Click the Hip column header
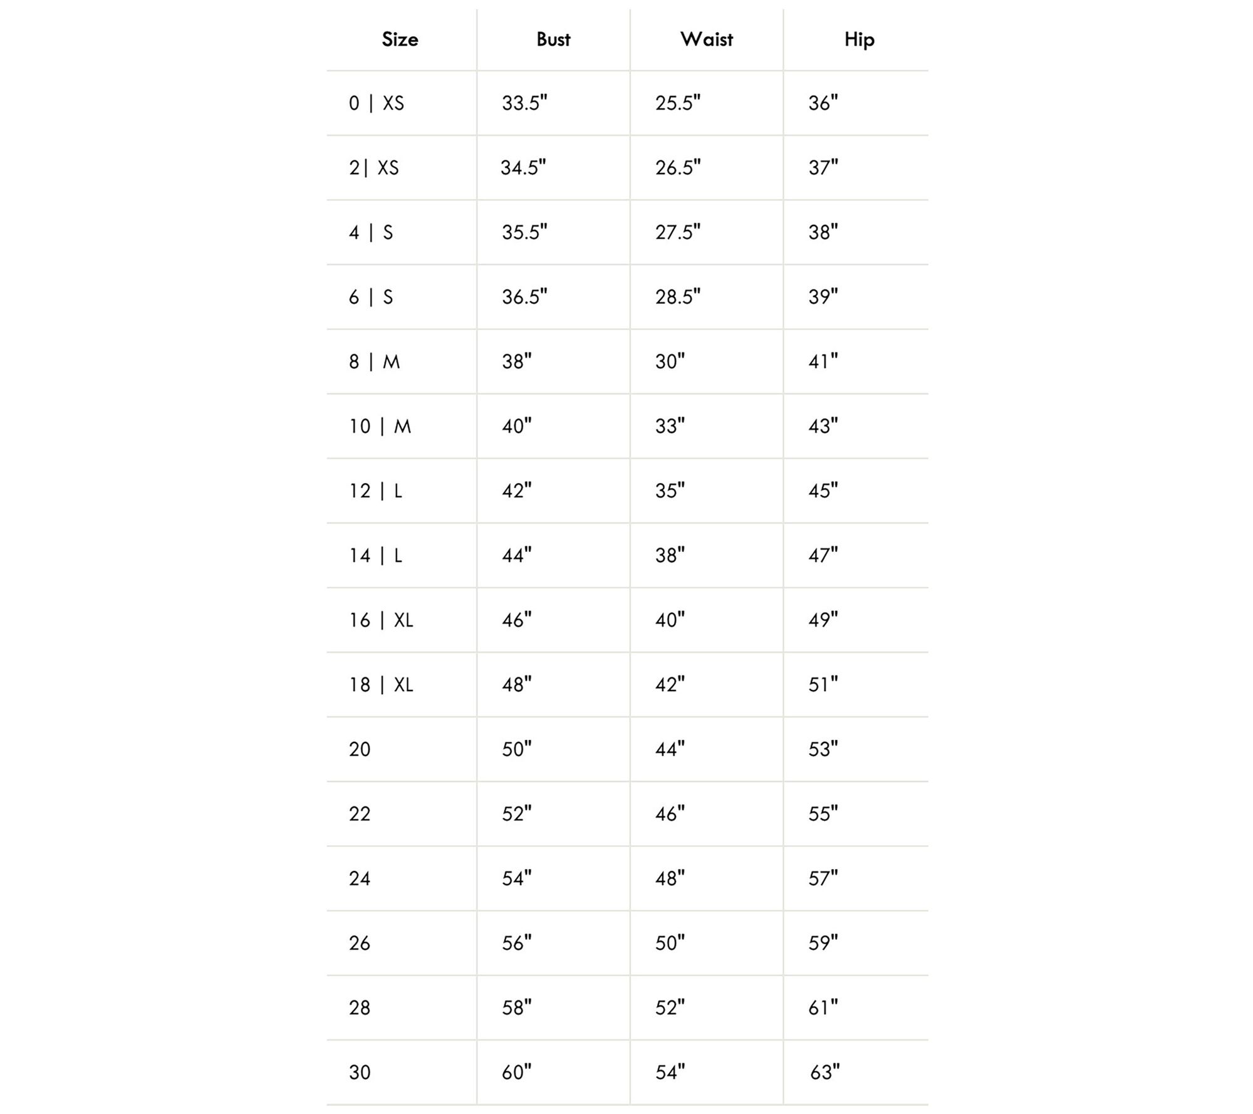This screenshot has height=1114, width=1253. pos(859,39)
